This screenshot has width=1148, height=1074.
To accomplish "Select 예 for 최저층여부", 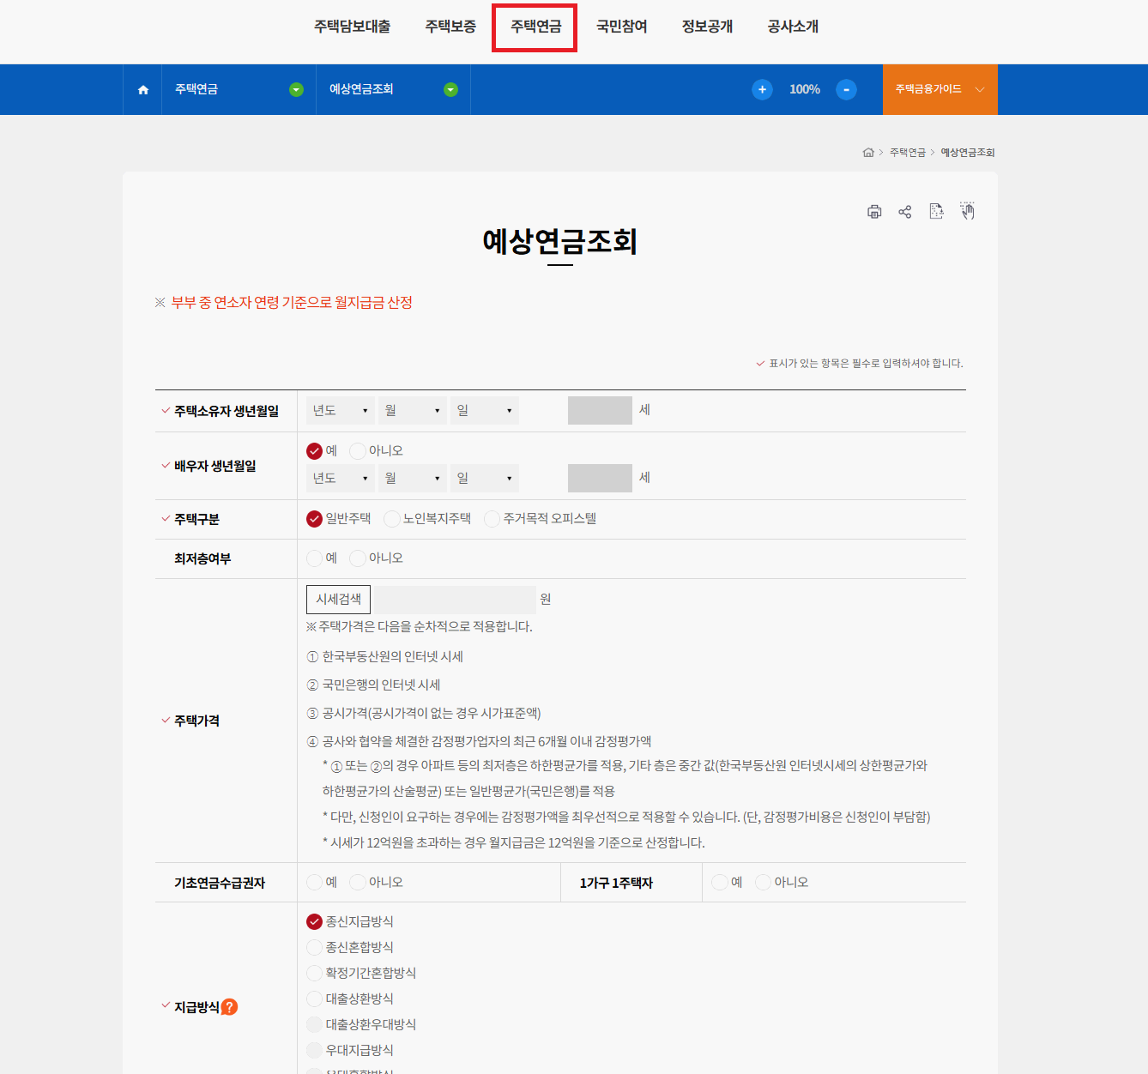I will click(315, 558).
